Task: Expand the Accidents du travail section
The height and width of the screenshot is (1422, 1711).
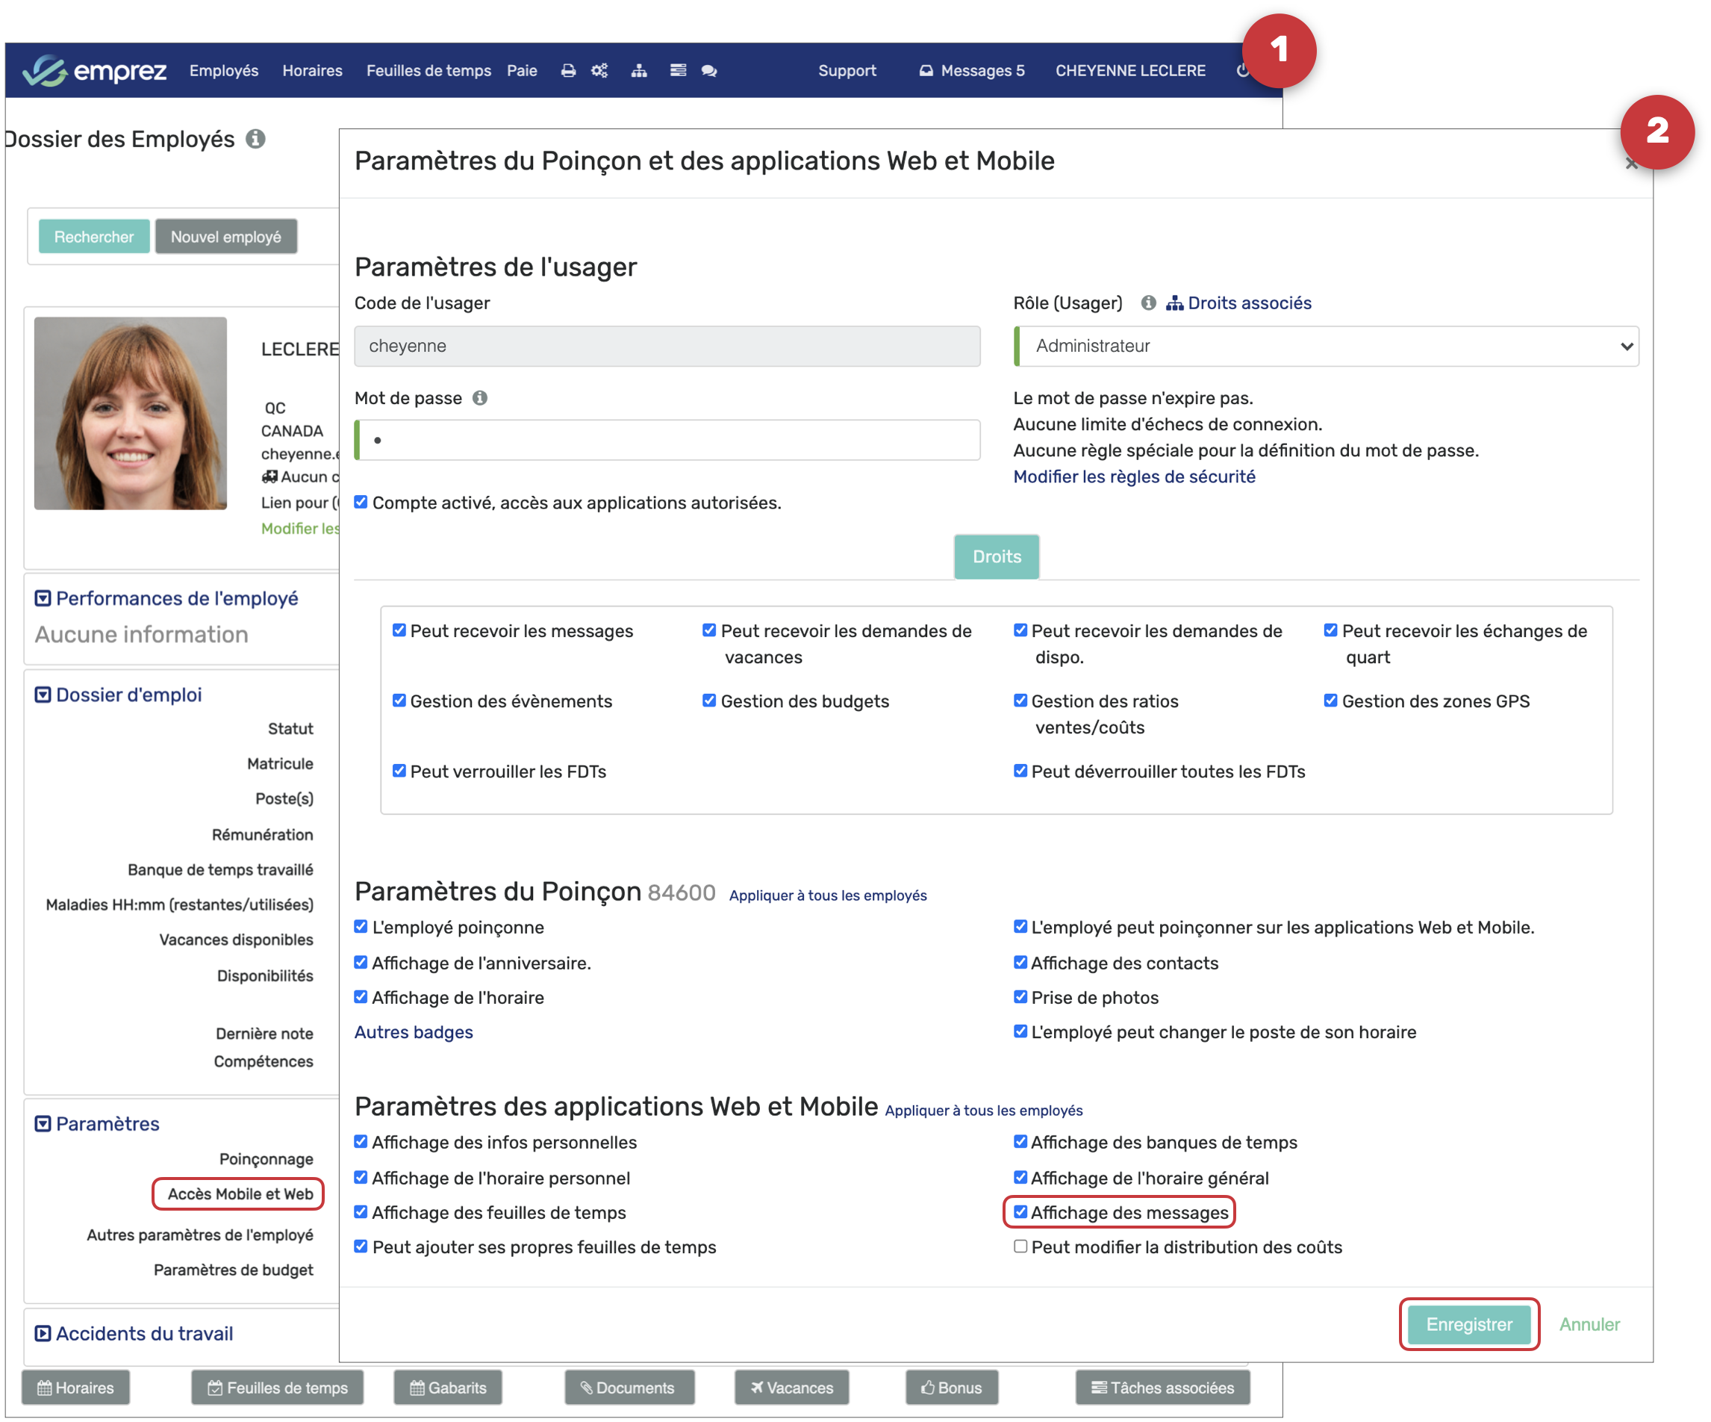Action: pyautogui.click(x=43, y=1333)
